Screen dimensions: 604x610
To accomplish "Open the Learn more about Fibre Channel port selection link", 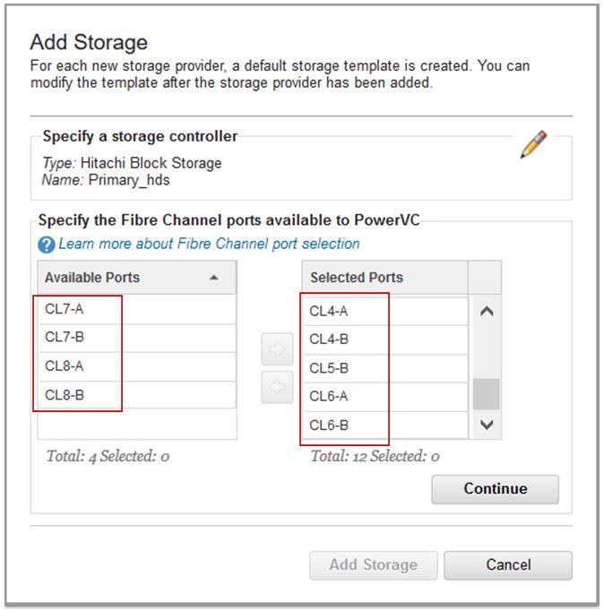I will pyautogui.click(x=209, y=244).
